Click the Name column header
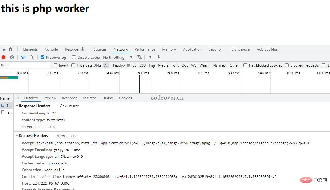The image size is (330, 190). 7,98
